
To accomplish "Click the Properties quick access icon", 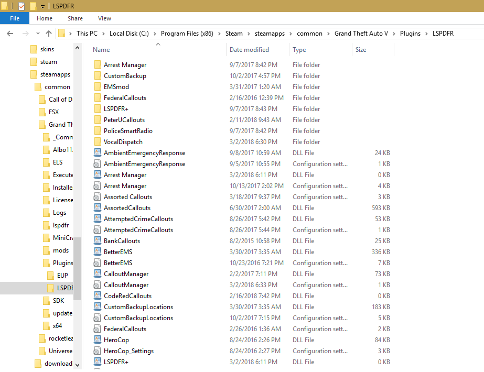I will coord(21,6).
